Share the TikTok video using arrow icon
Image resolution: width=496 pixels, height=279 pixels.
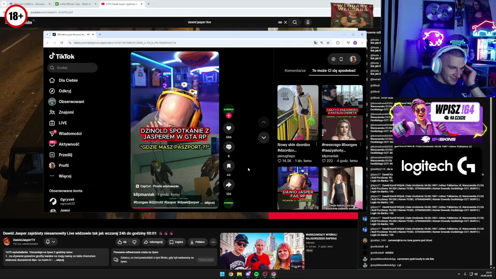tap(229, 185)
